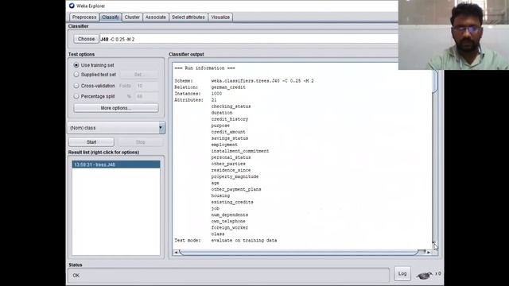Viewport: 509px width, 286px height.
Task: Click the horizontal scrollbar of classifier output
Action: coord(298,252)
